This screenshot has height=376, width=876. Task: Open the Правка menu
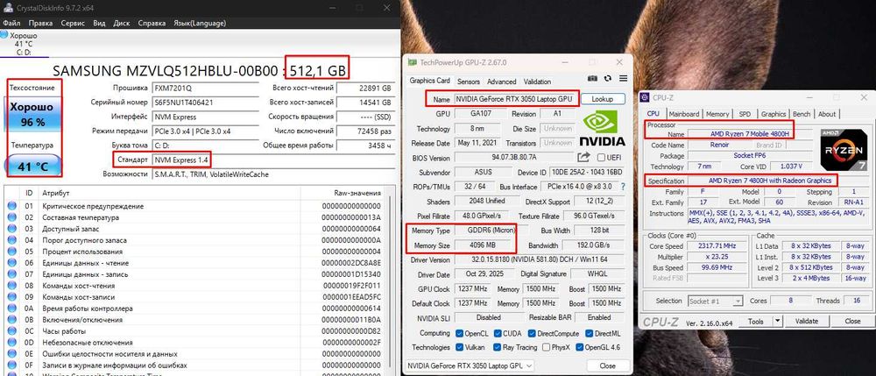(x=41, y=23)
